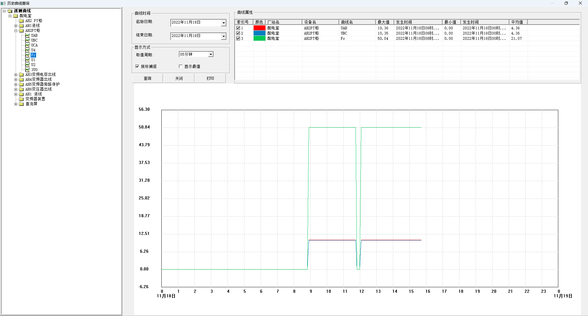Image resolution: width=588 pixels, height=316 pixels.
Task: Click the red color swatch for UAB
Action: pos(259,28)
